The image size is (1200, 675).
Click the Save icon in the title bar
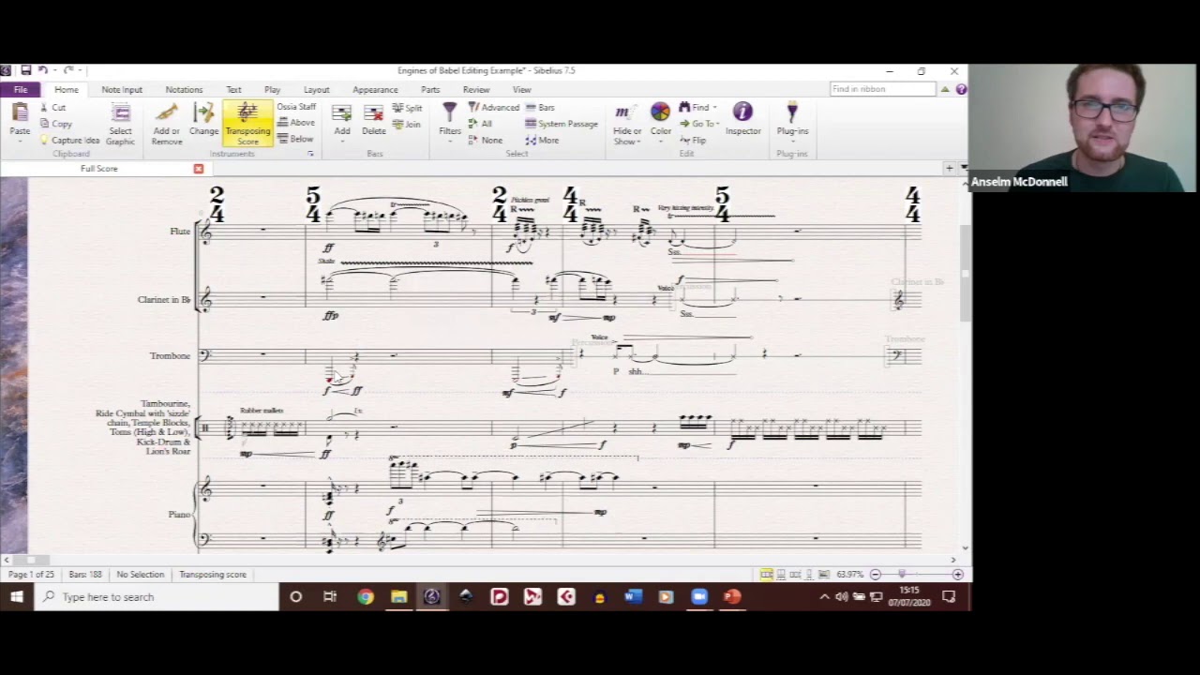[25, 70]
